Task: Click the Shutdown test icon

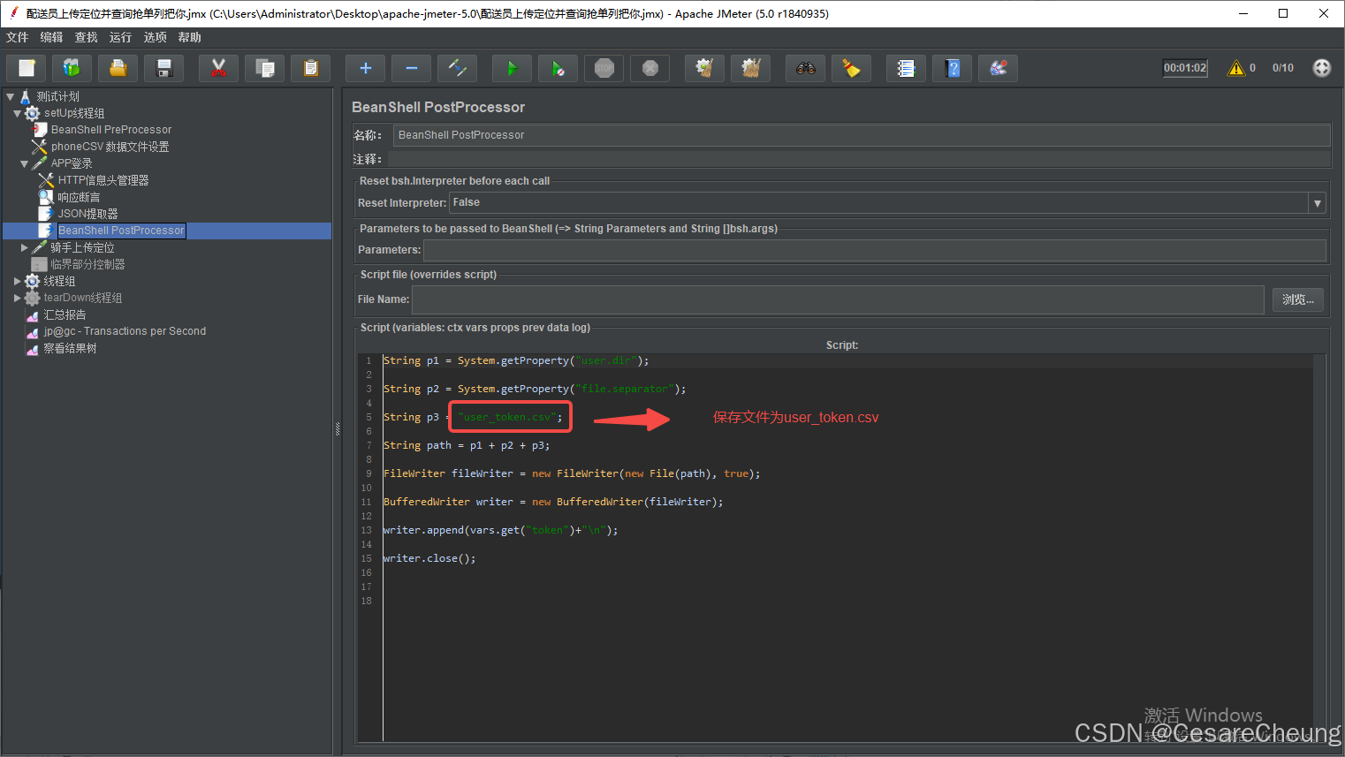Action: click(650, 68)
